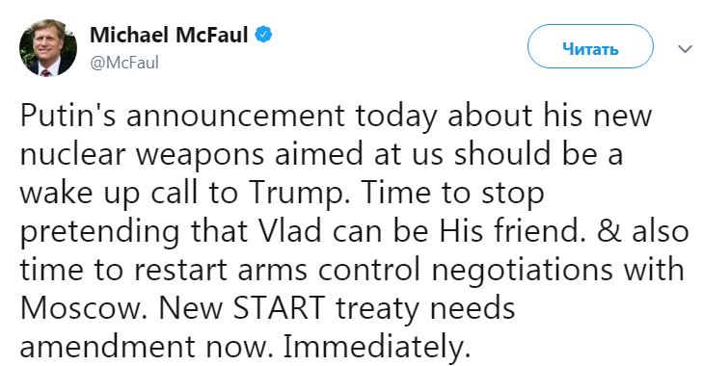Image resolution: width=703 pixels, height=366 pixels.
Task: Click the word "announcement" in the first line
Action: [235, 116]
